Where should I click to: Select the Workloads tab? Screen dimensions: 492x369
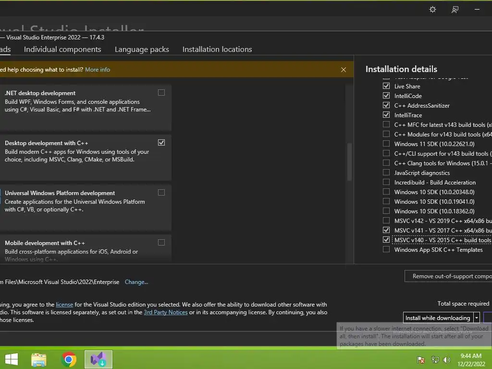5,49
